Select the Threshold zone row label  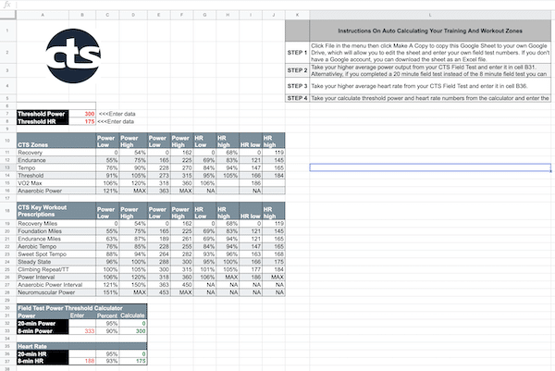(x=55, y=175)
